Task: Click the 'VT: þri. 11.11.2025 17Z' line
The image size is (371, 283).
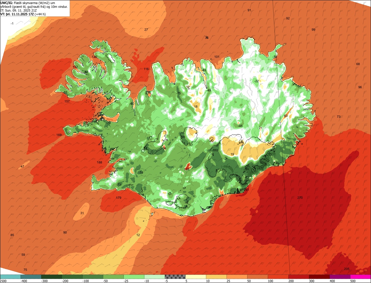Action: tap(23, 14)
